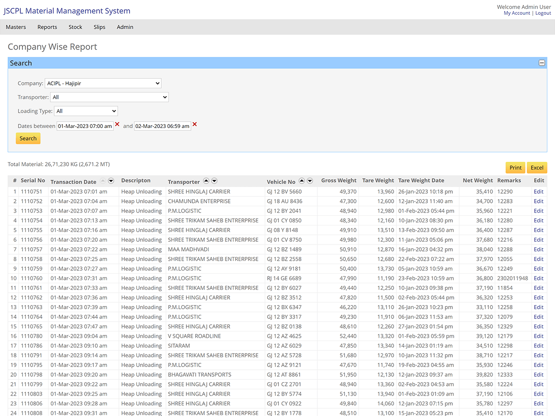Viewport: 555px width, 416px height.
Task: Sort Vehicle No ascending with up arrow
Action: (302, 181)
